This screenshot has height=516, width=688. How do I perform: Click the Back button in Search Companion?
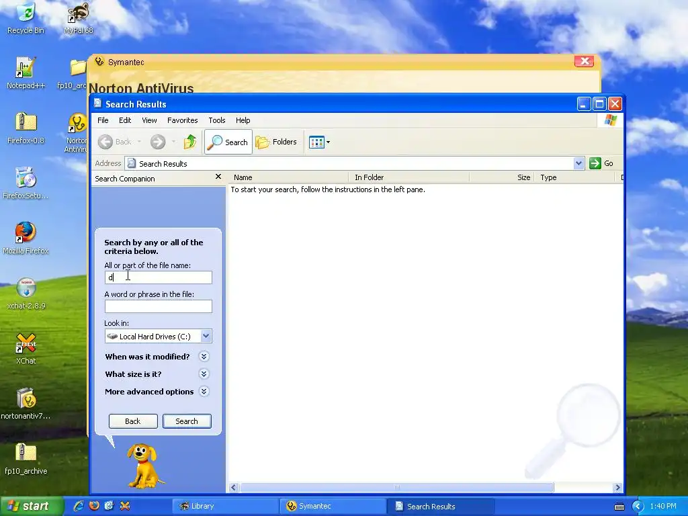coord(133,421)
